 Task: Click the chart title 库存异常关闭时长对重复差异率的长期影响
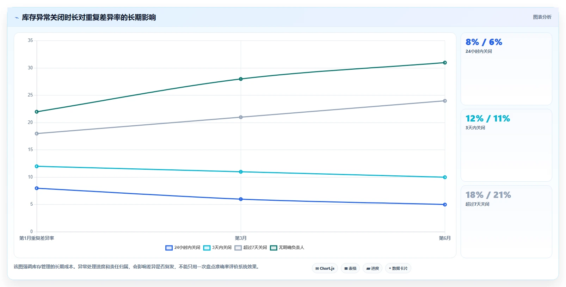click(x=89, y=17)
